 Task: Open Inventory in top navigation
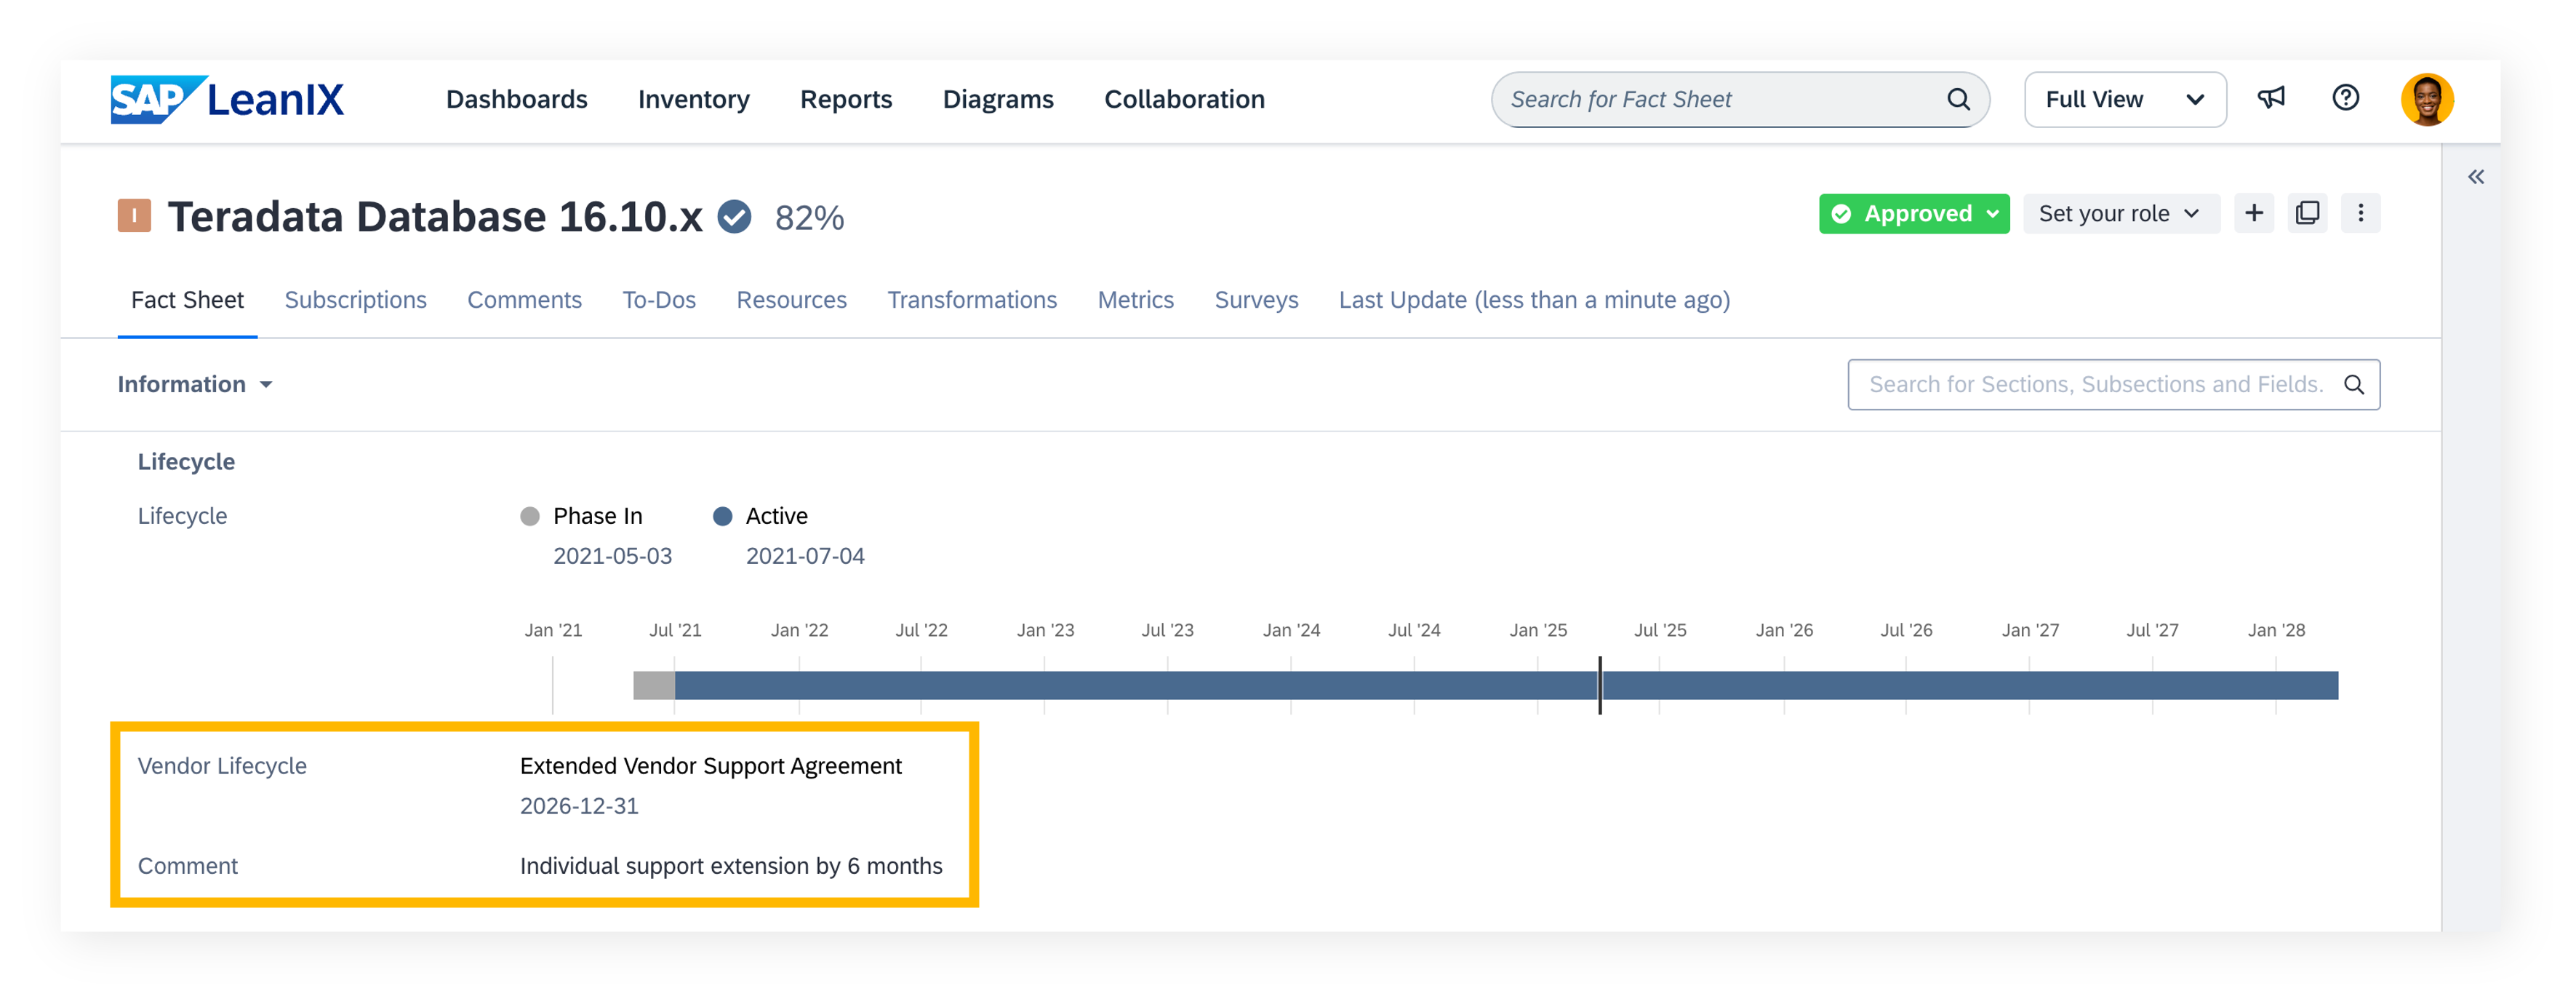tap(694, 99)
